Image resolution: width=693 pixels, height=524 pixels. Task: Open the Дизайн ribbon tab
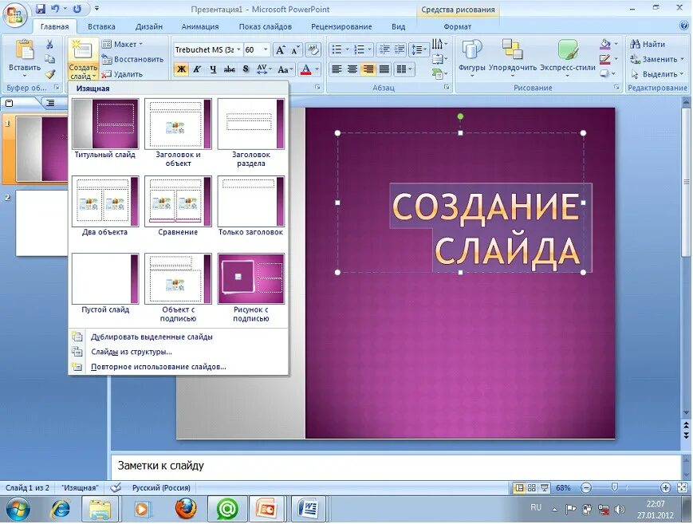tap(149, 26)
